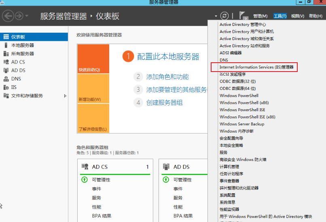Open BPA 结果 in the AD DS tile
Viewport: 326px width, 222px height.
tap(183, 216)
